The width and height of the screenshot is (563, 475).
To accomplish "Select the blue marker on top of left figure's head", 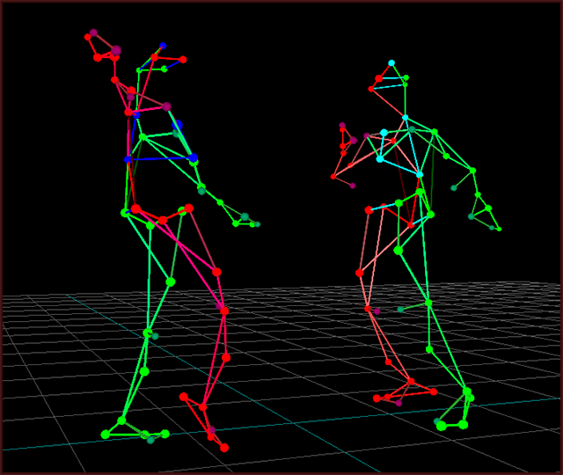I will pos(163,45).
